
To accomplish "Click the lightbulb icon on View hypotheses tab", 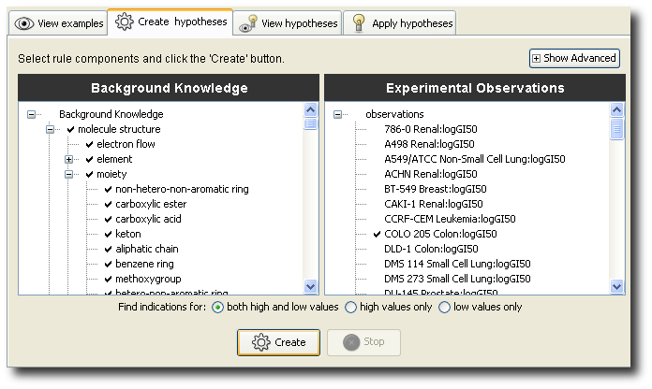I will pos(247,23).
